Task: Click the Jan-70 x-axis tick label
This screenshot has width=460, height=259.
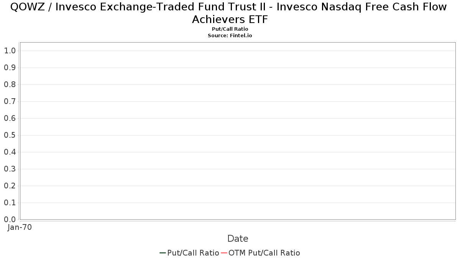Action: tap(20, 227)
